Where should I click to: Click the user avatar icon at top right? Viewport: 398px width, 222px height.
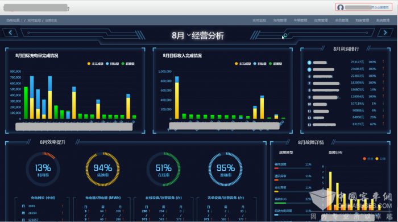[x=341, y=7]
